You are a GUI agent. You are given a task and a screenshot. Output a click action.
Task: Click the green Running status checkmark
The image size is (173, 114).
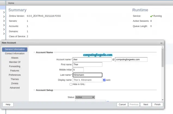[151, 16]
